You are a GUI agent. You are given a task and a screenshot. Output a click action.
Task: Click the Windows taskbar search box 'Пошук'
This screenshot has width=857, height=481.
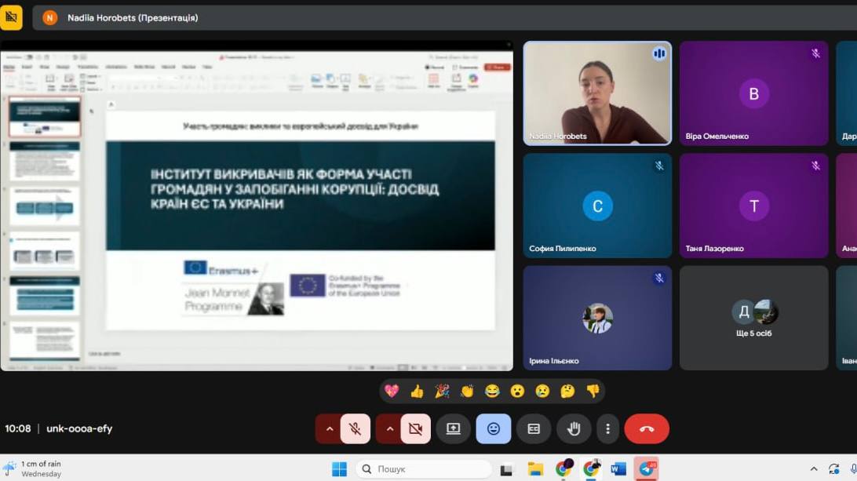pos(424,469)
